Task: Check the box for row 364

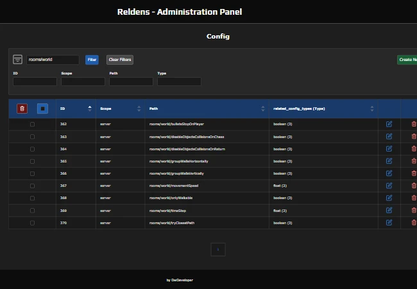Action: point(32,149)
